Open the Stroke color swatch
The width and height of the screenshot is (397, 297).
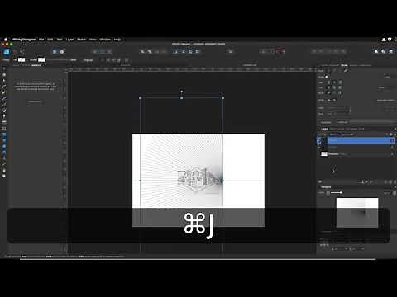coord(41,59)
